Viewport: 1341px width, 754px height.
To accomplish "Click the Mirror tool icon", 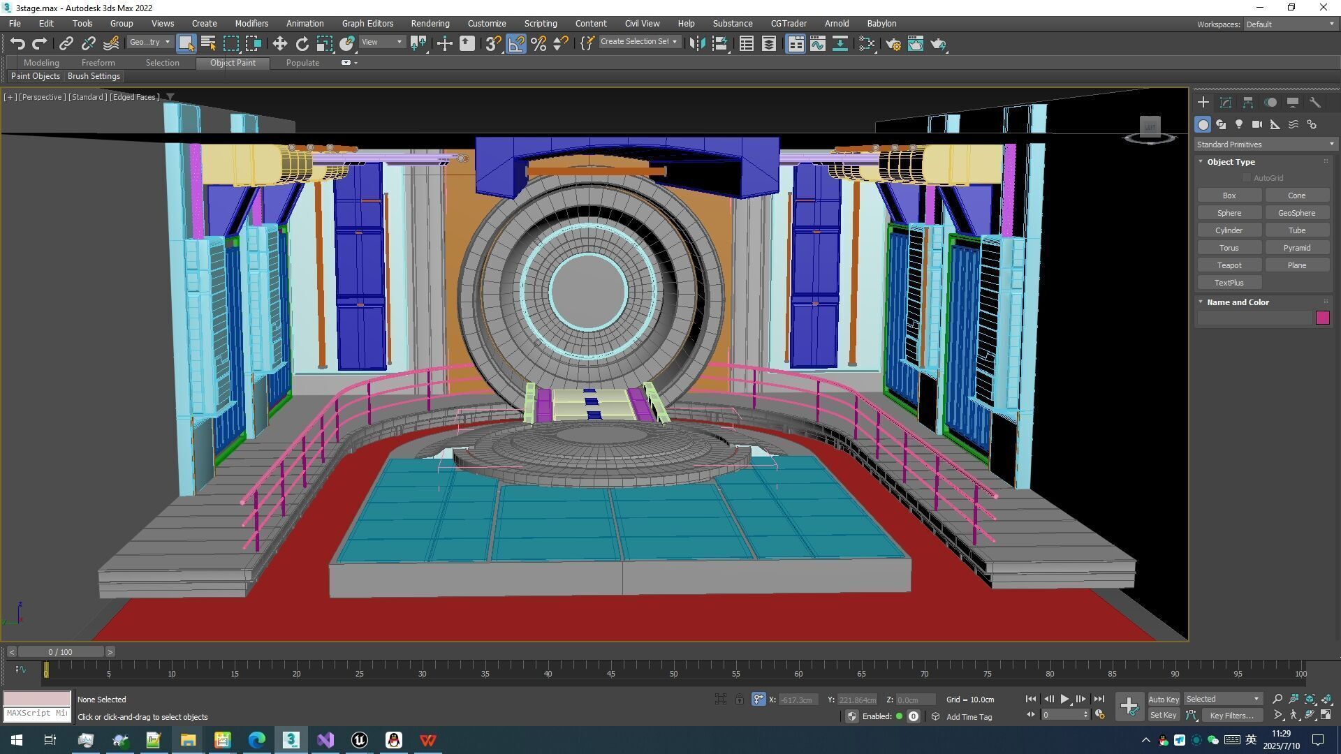I will coord(697,43).
